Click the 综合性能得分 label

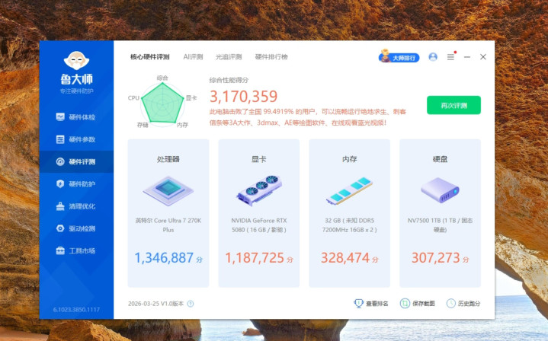[229, 80]
